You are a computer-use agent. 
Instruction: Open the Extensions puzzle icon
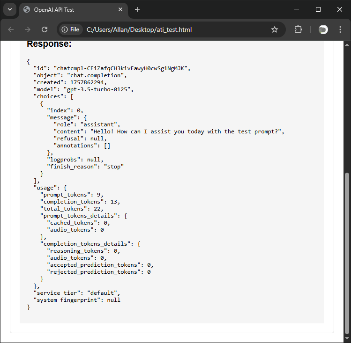coord(298,29)
